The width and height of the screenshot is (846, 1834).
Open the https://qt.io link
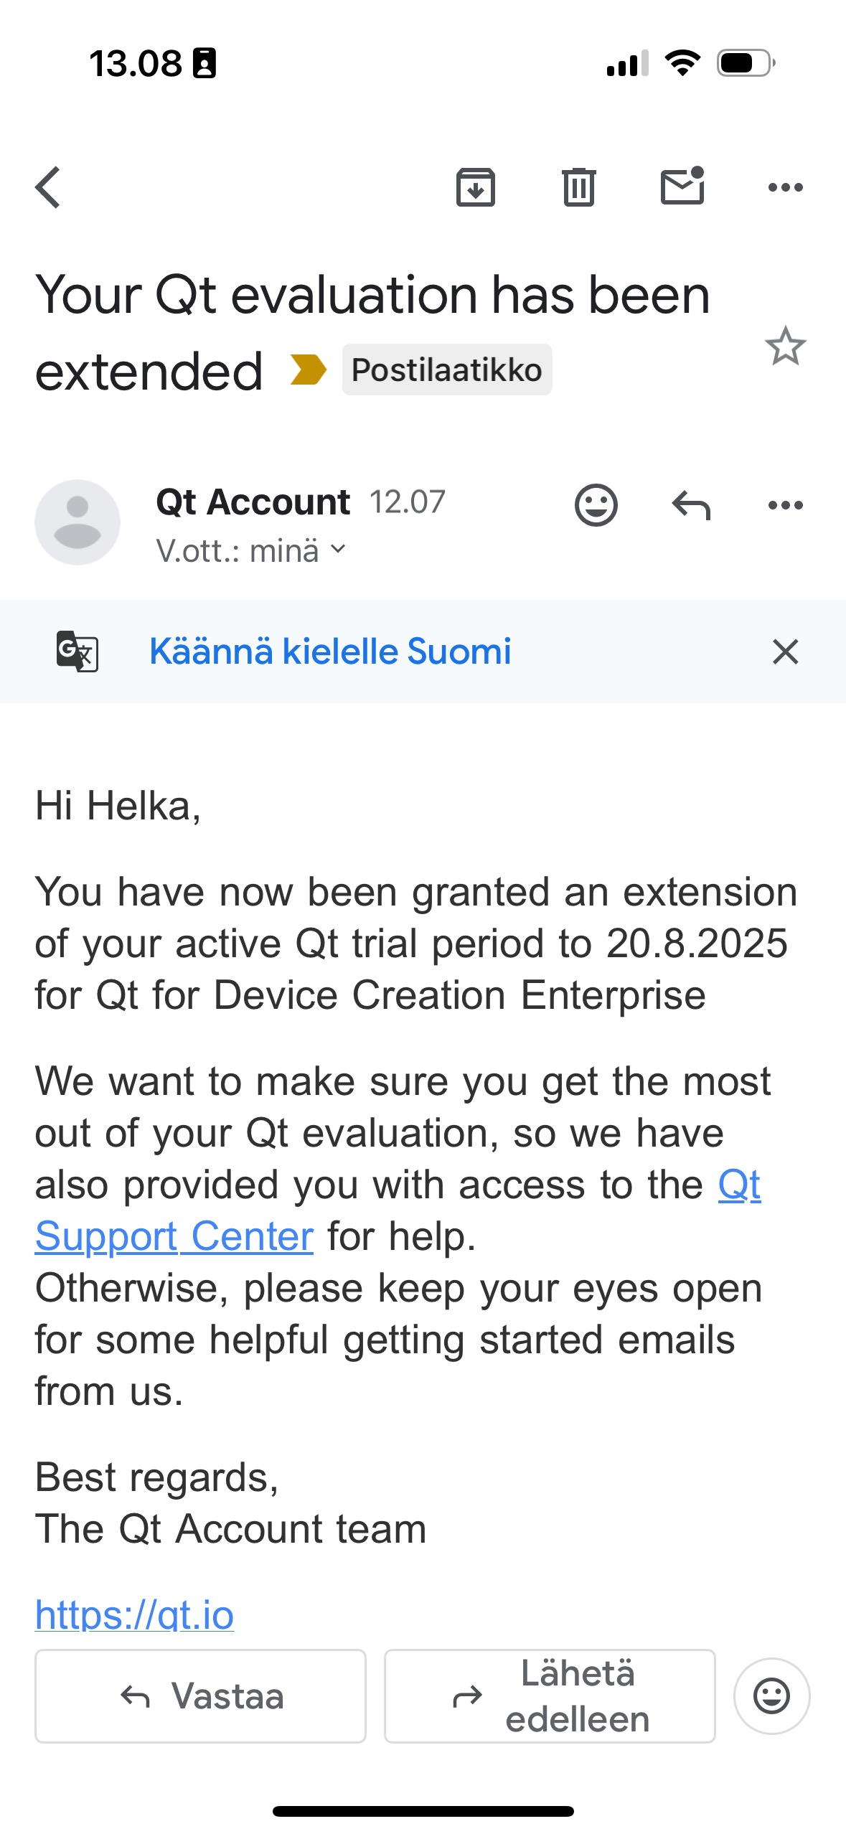pyautogui.click(x=134, y=1615)
